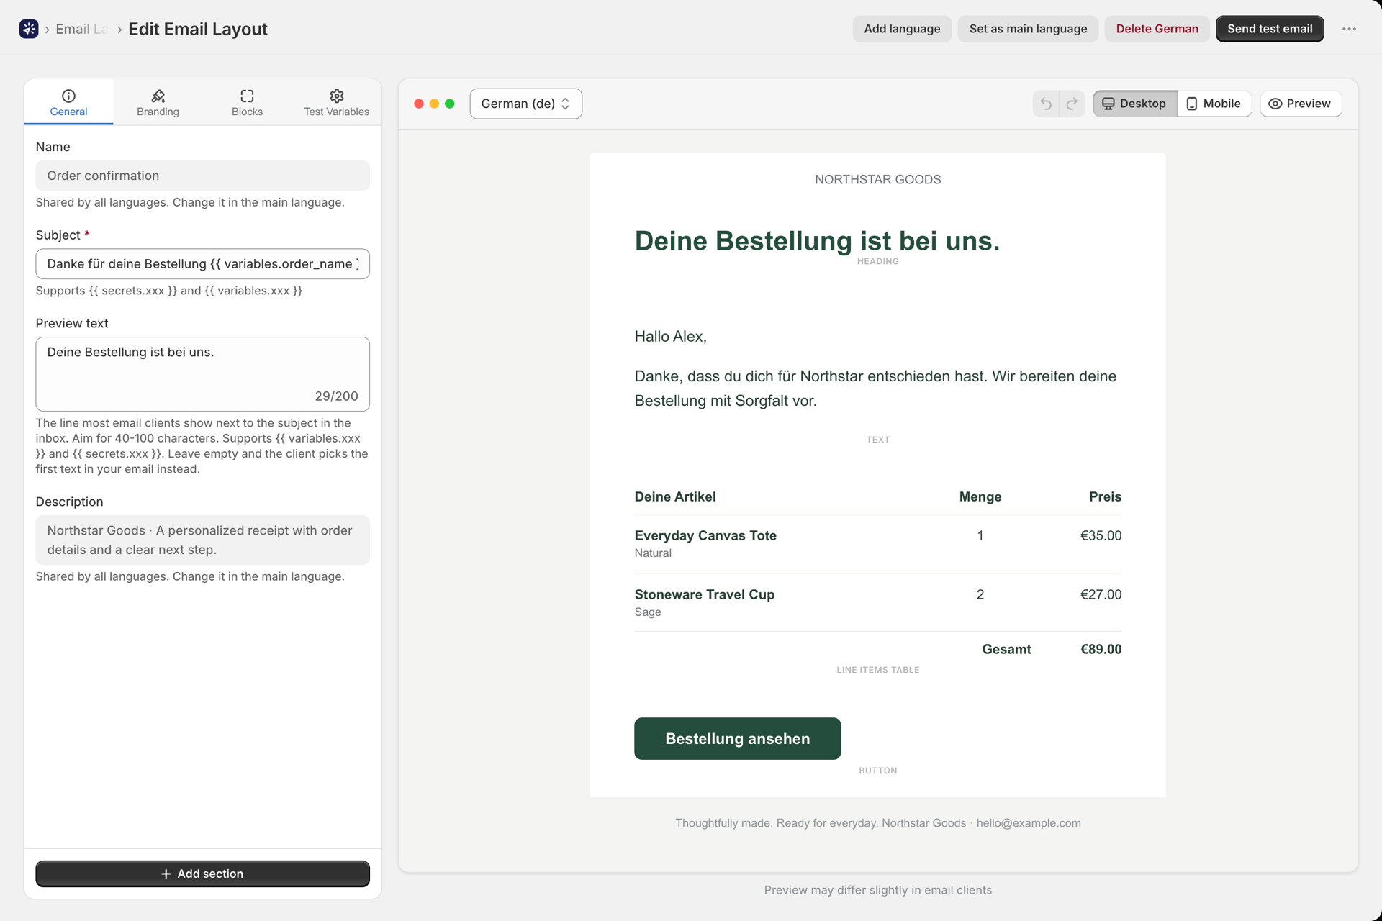The height and width of the screenshot is (921, 1382).
Task: Toggle the Preview eye button
Action: pos(1300,104)
